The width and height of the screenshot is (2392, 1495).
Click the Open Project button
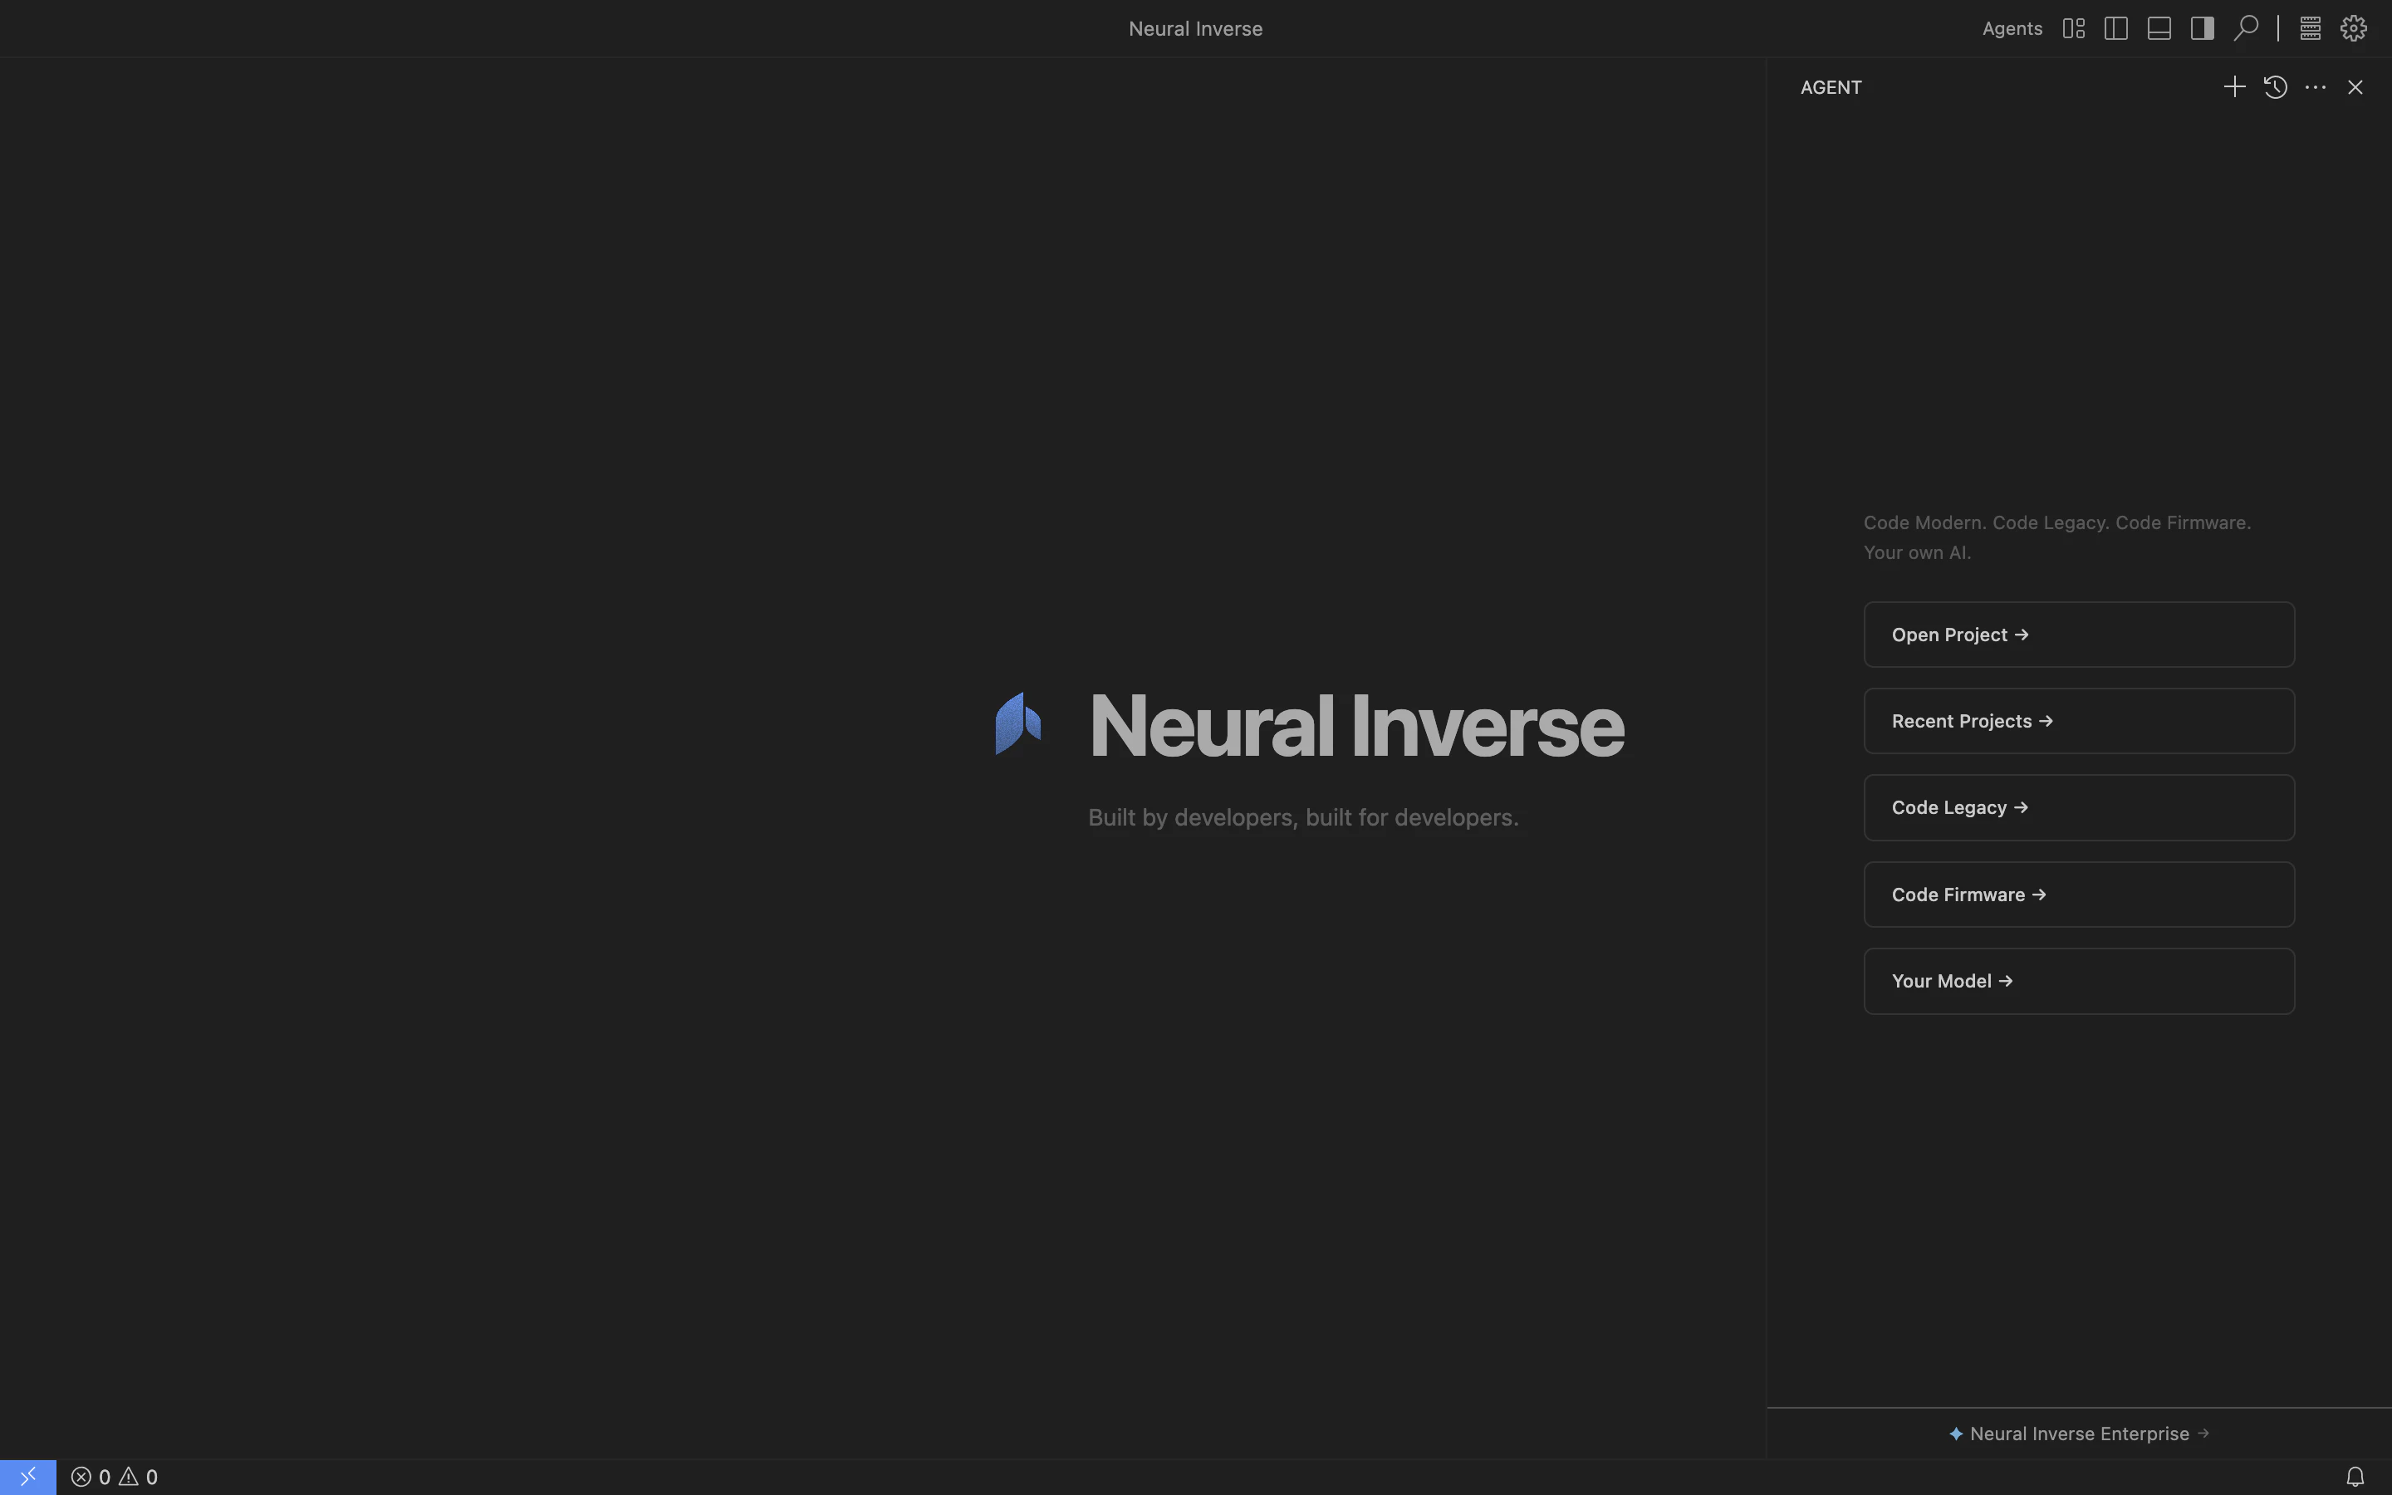(x=2079, y=635)
